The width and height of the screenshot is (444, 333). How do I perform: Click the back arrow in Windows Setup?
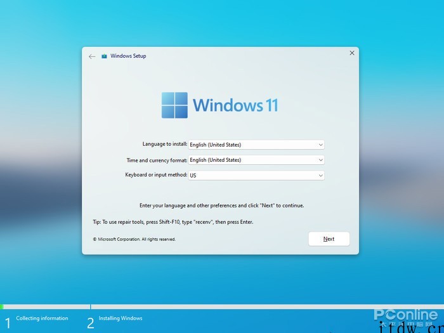click(92, 56)
